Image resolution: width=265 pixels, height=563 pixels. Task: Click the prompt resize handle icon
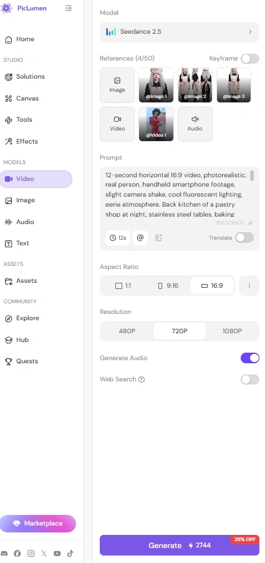coord(250,223)
